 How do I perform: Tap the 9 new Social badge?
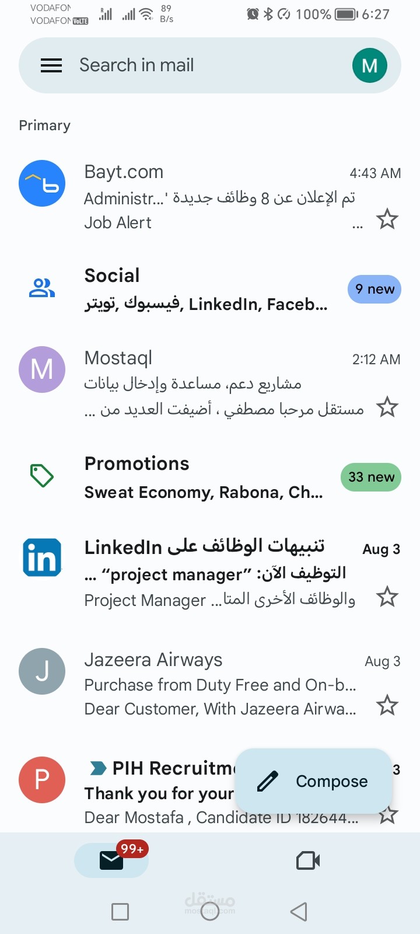(x=374, y=289)
